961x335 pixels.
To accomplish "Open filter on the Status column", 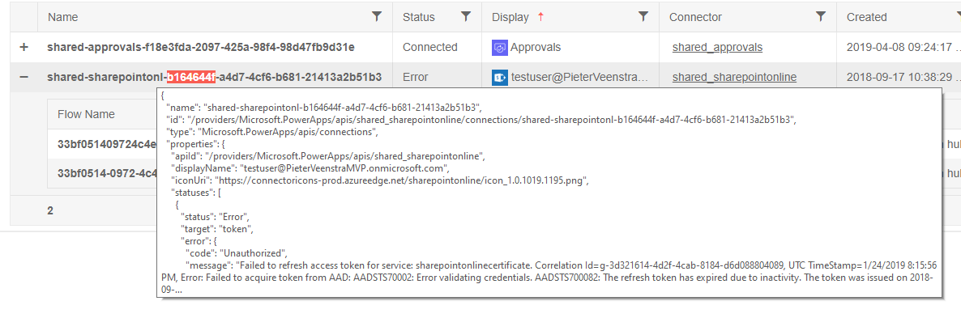I will click(x=466, y=17).
